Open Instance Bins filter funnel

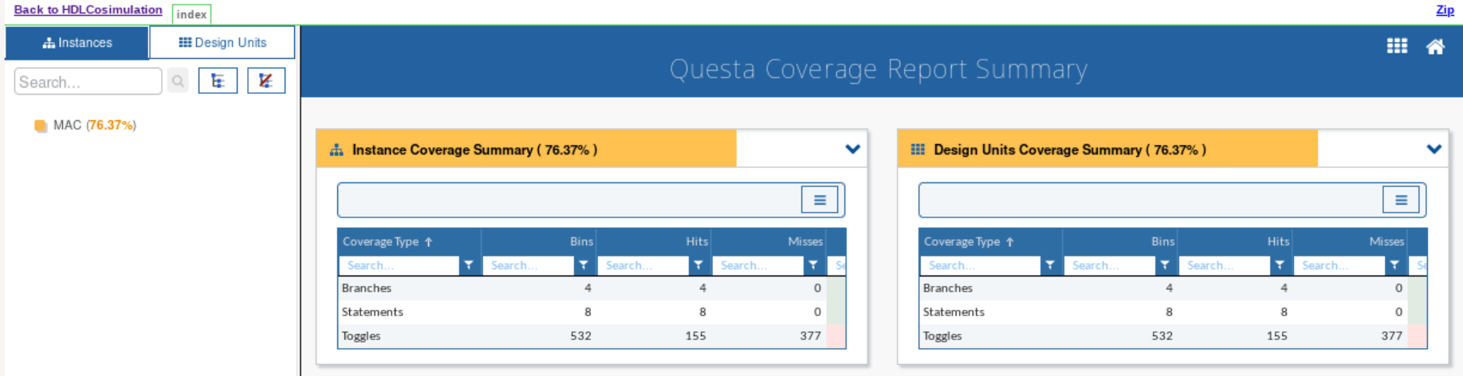(x=584, y=265)
